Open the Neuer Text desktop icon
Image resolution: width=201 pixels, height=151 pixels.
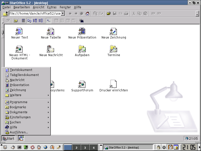point(20,33)
